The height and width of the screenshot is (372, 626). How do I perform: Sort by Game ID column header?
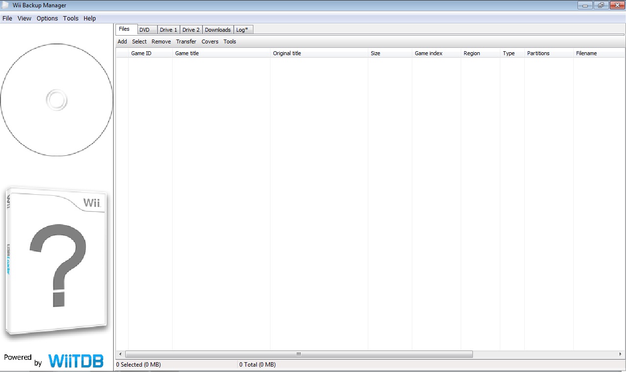coord(151,53)
